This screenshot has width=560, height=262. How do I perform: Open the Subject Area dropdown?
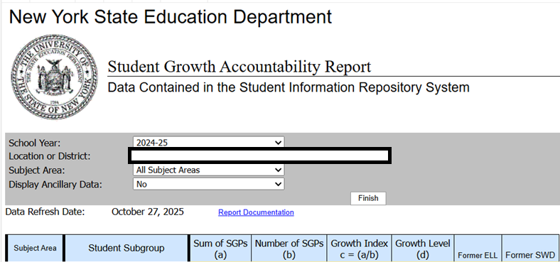[208, 170]
